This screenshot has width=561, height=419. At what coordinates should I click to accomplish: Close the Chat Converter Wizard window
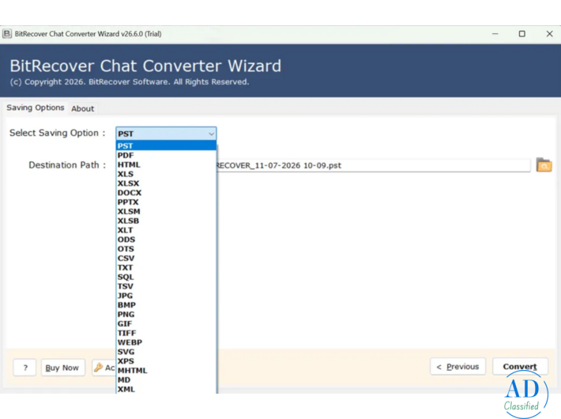(550, 34)
